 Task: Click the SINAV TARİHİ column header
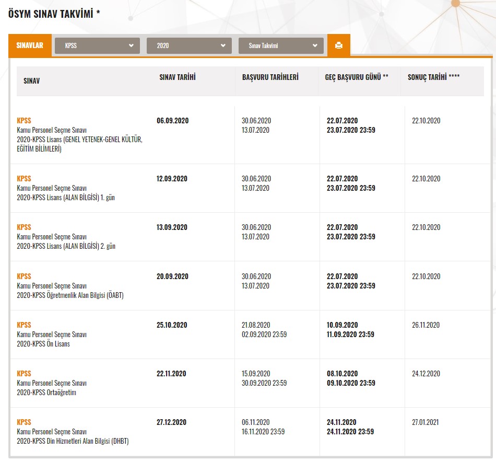(178, 77)
